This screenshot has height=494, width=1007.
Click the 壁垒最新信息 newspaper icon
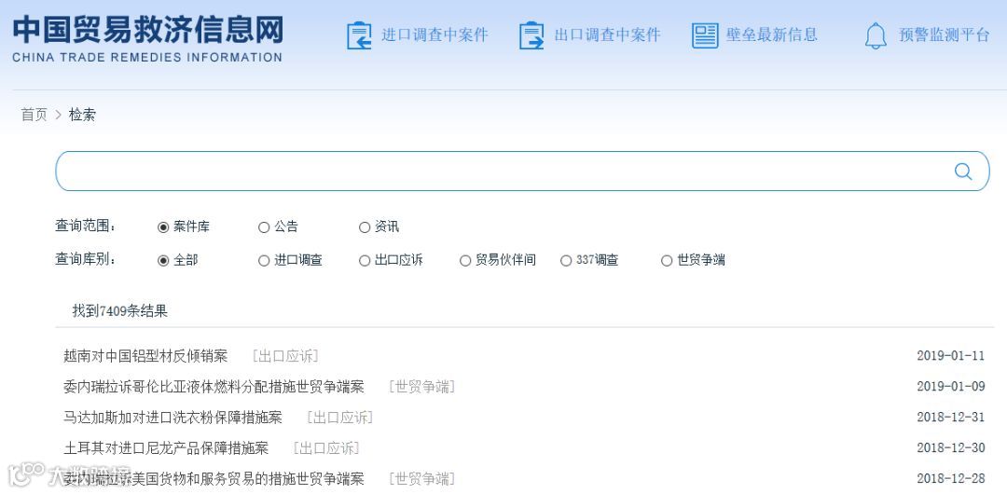click(705, 35)
